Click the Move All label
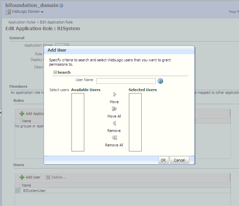 click(114, 116)
